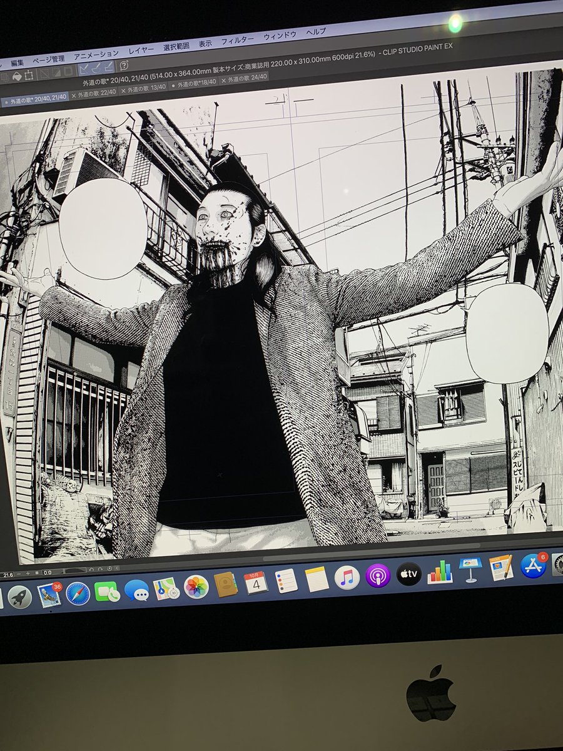Image resolution: width=563 pixels, height=751 pixels.
Task: Toggle the third snap-to-grid icon
Action: pyautogui.click(x=109, y=68)
